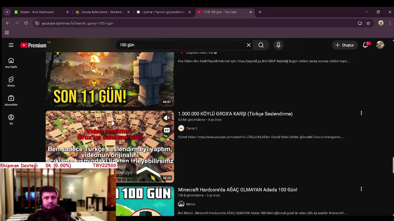Open the Metoo channel name
This screenshot has height=221, width=394.
[191, 204]
